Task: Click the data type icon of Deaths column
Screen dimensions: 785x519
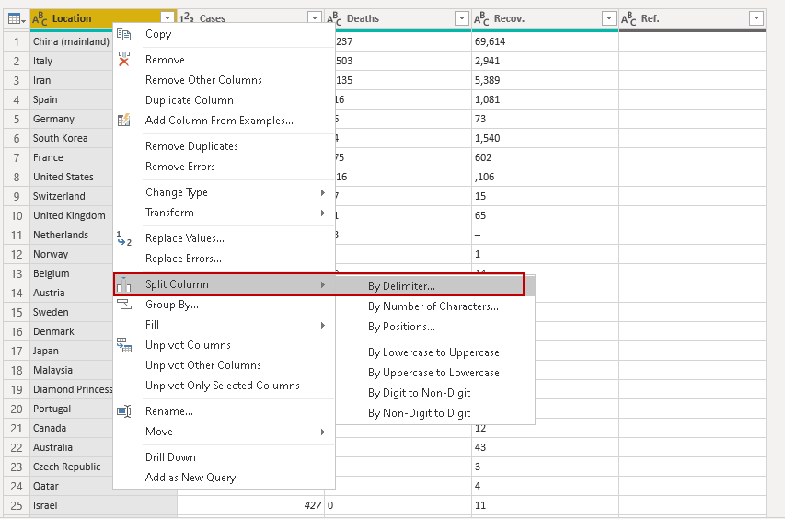Action: pyautogui.click(x=335, y=18)
